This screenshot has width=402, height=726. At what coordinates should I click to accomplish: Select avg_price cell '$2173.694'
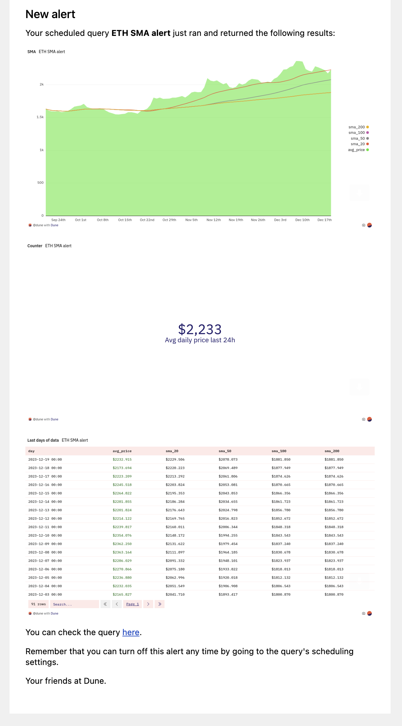[x=122, y=468]
